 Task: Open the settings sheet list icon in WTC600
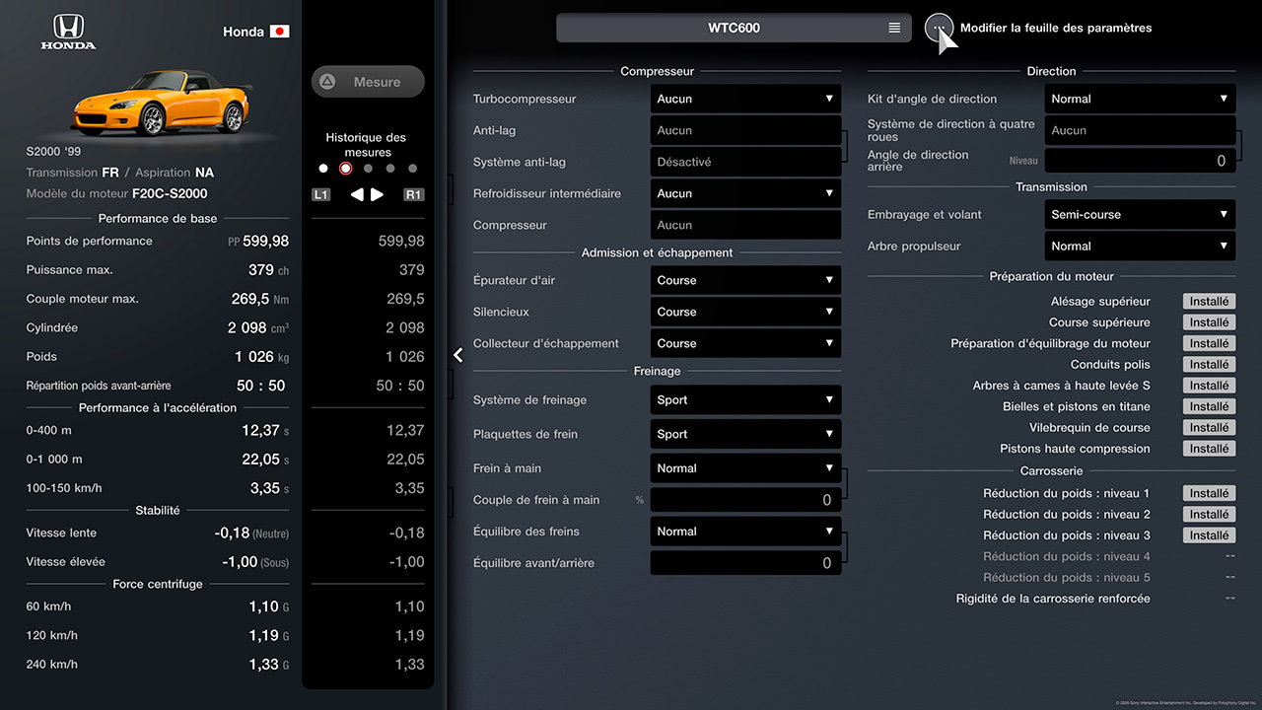(894, 28)
